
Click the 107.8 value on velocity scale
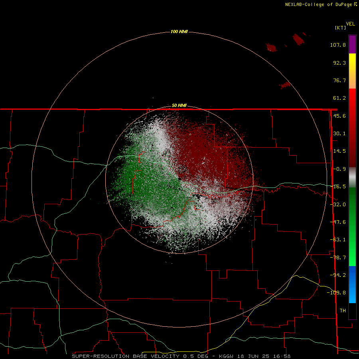click(x=338, y=45)
